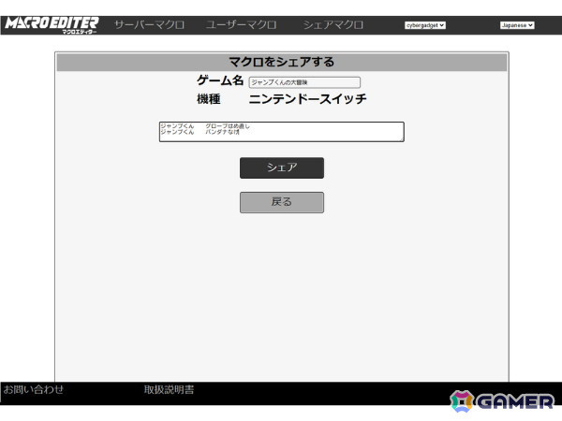Open the 取扱説明書 link
The height and width of the screenshot is (421, 562).
click(x=169, y=389)
